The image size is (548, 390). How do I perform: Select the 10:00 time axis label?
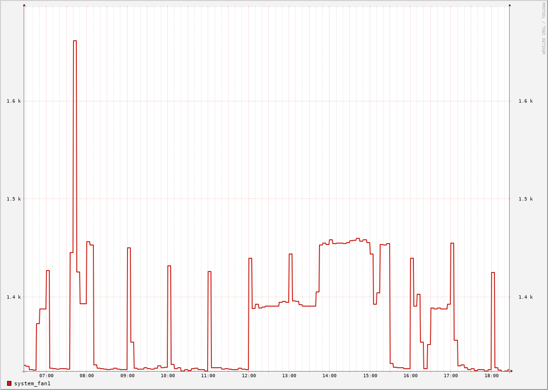tap(168, 376)
